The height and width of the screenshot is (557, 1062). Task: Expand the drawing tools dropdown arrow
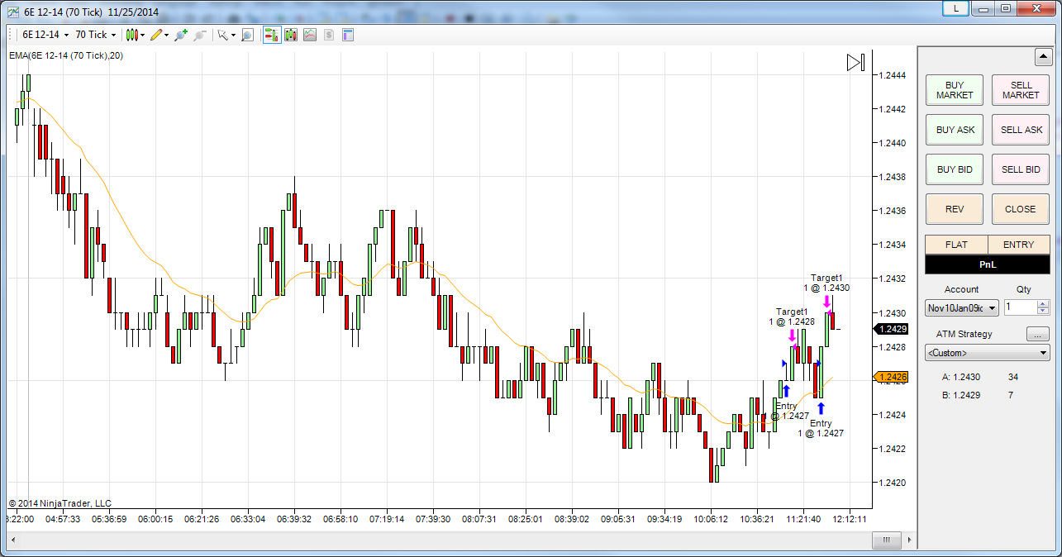pos(167,35)
